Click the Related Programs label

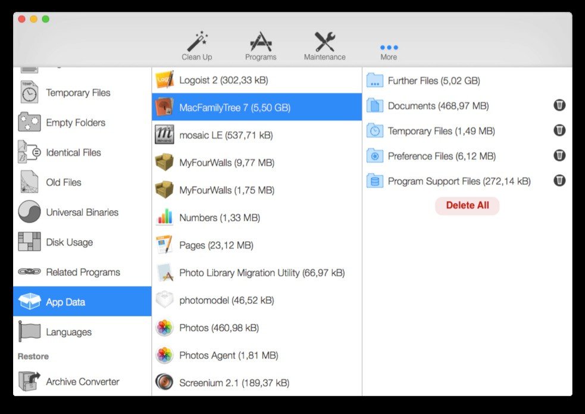[83, 272]
